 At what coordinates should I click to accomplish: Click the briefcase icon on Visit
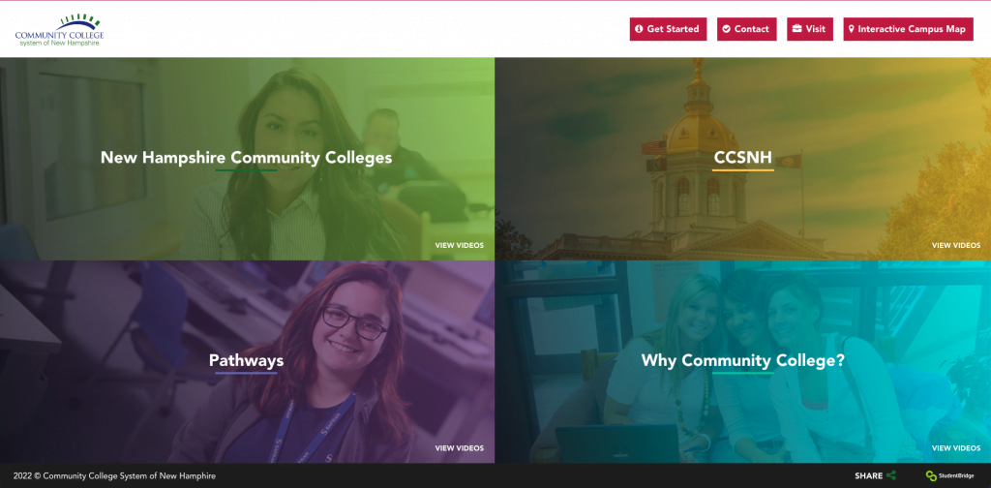point(797,29)
